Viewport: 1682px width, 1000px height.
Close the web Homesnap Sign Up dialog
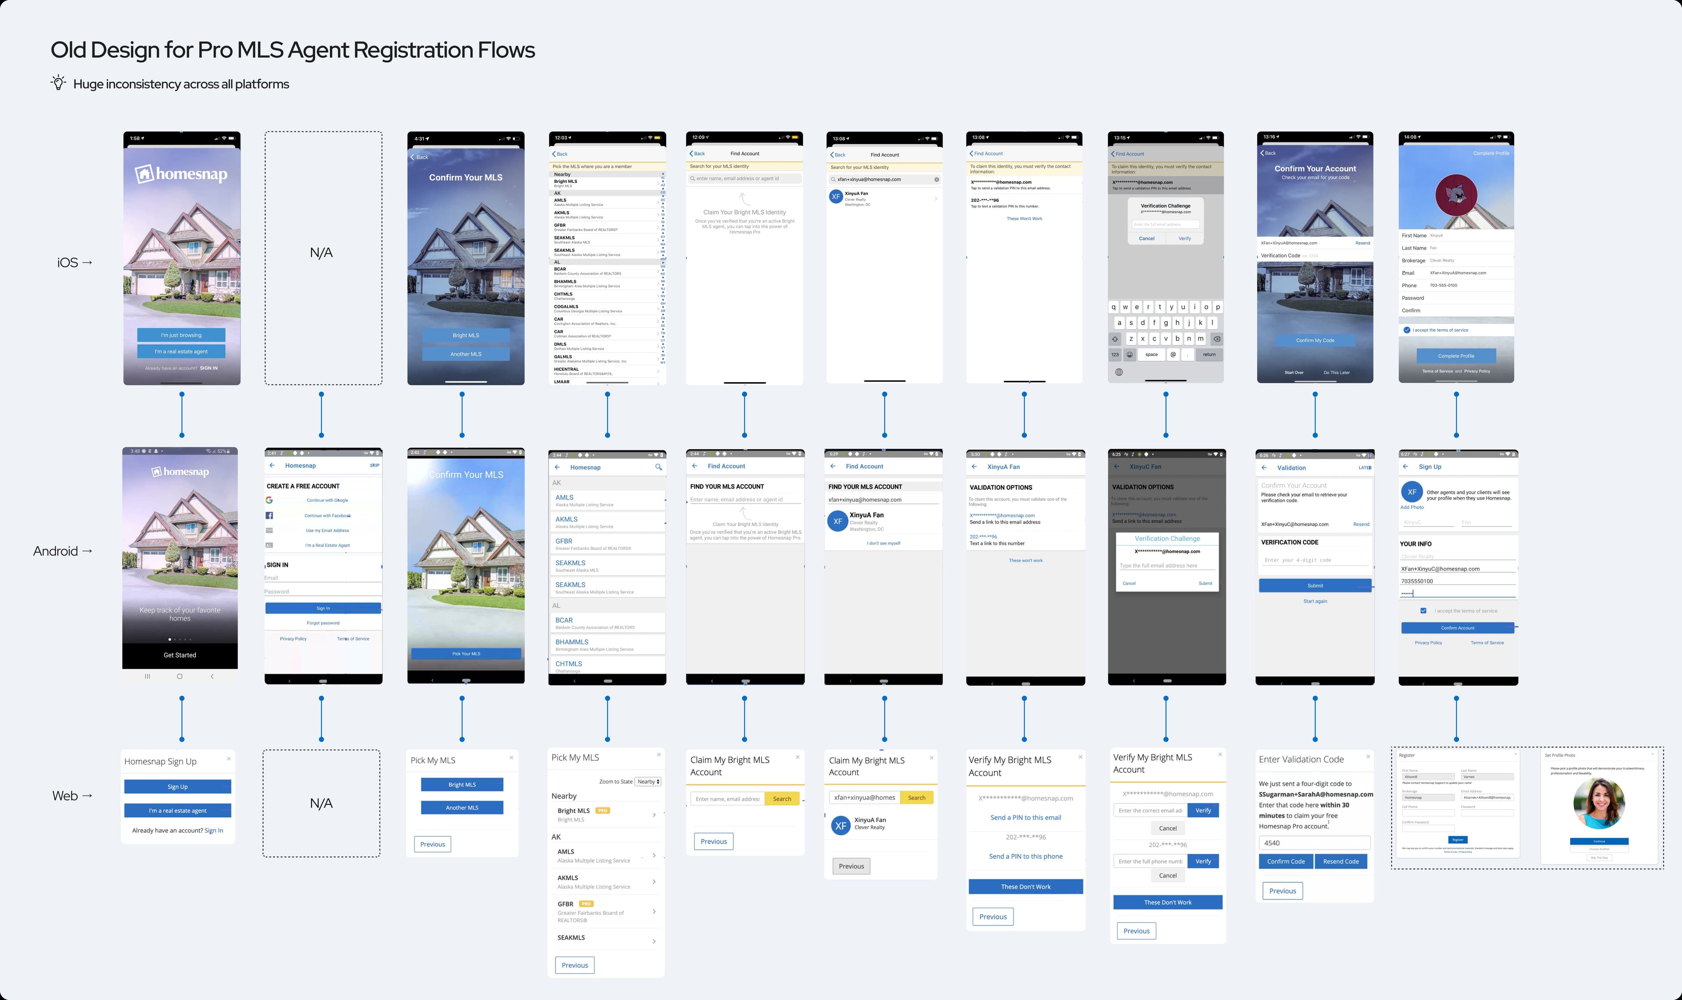point(229,759)
